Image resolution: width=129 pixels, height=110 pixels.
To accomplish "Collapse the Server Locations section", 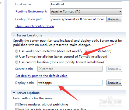I will (x=14, y=35).
